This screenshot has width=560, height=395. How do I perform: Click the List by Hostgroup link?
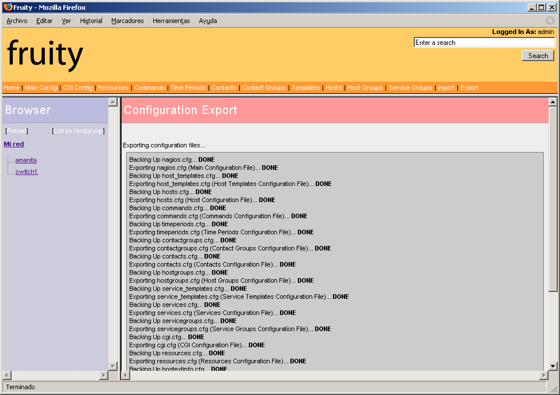tap(78, 131)
